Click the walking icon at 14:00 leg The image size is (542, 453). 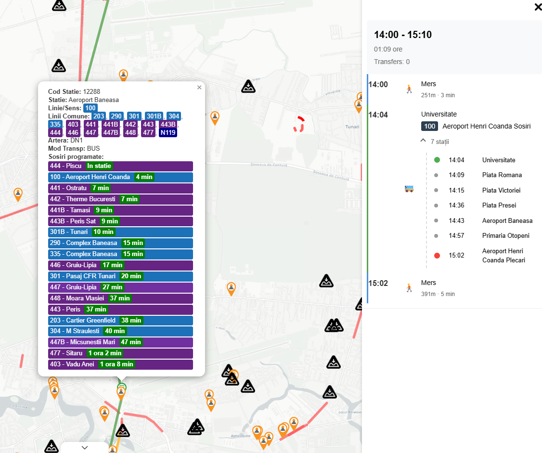tap(409, 89)
